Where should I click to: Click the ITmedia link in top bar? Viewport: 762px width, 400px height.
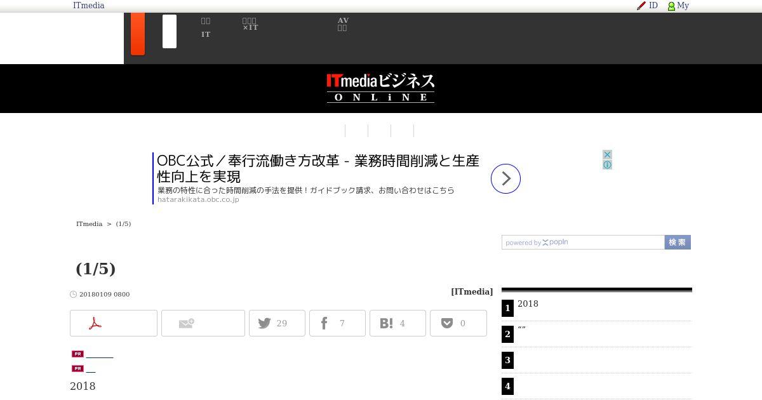88,6
